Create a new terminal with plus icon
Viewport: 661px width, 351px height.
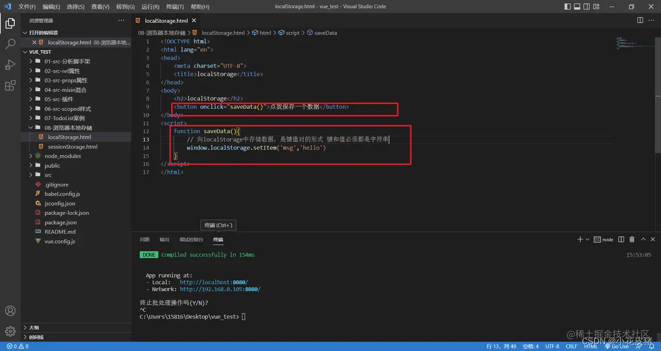pos(580,240)
